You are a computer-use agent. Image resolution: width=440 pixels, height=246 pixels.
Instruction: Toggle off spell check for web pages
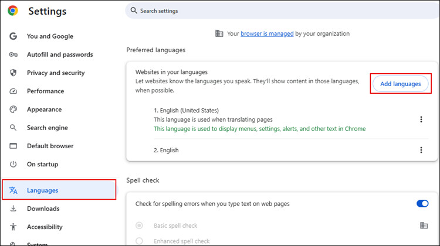(422, 204)
